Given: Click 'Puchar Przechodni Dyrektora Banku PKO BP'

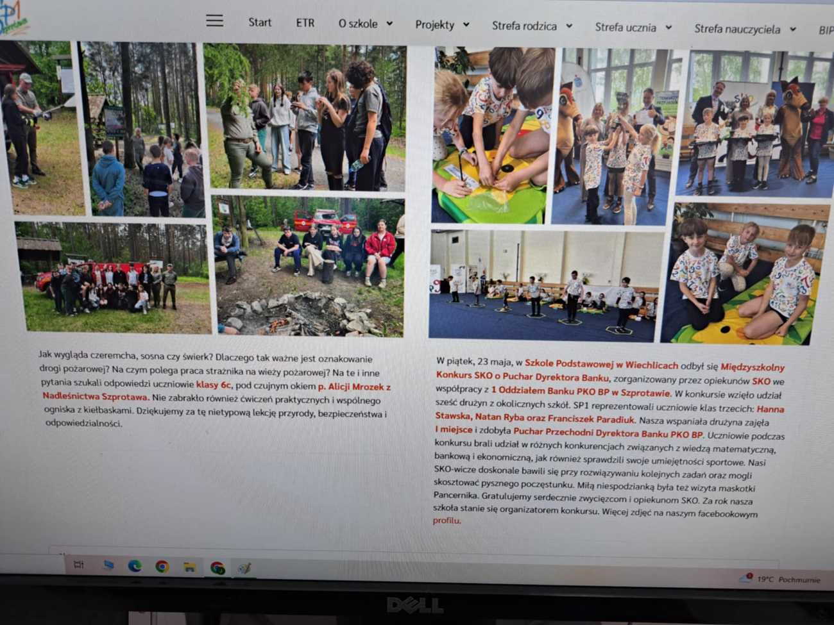Looking at the screenshot, I should point(608,434).
